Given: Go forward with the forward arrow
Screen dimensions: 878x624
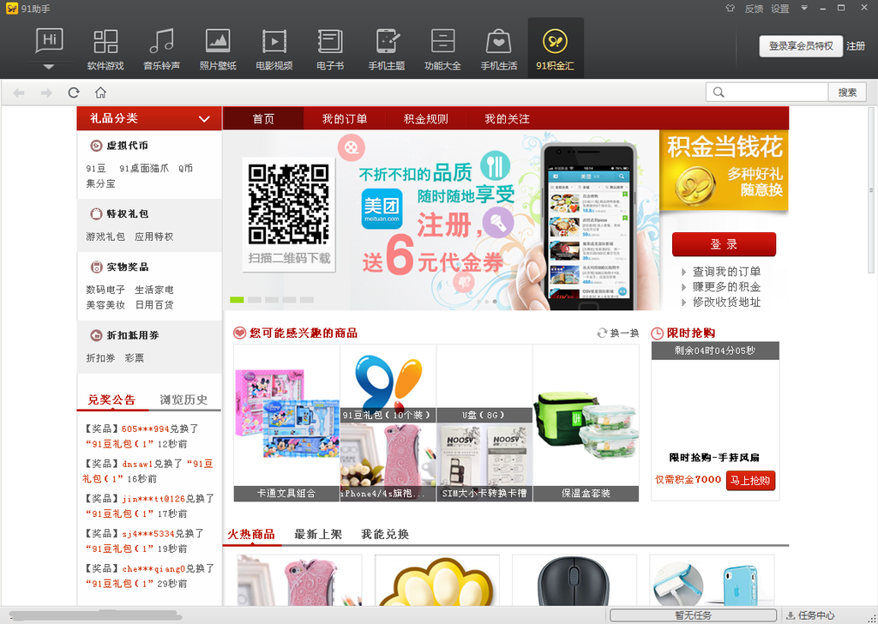Looking at the screenshot, I should 46,93.
